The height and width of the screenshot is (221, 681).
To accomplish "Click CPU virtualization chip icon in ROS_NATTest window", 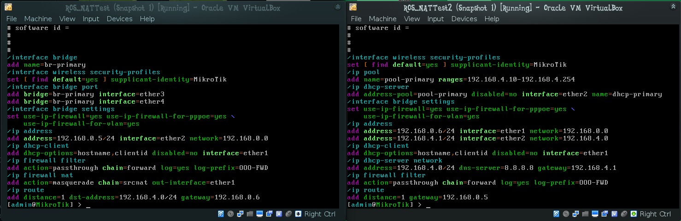I will pyautogui.click(x=279, y=214).
